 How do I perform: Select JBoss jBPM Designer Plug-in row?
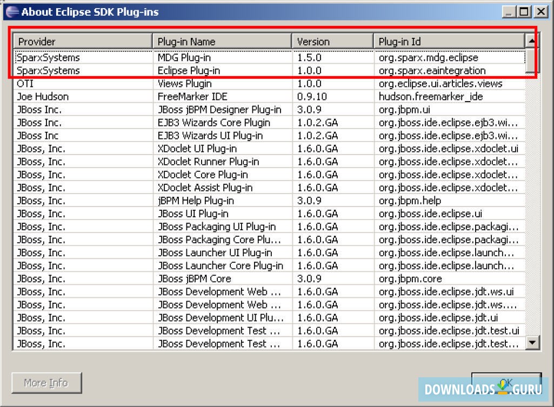[269, 110]
